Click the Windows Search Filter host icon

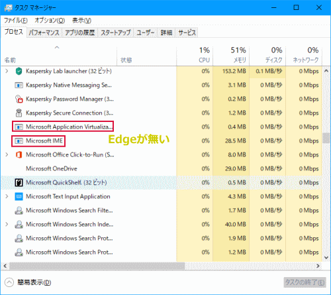19,210
